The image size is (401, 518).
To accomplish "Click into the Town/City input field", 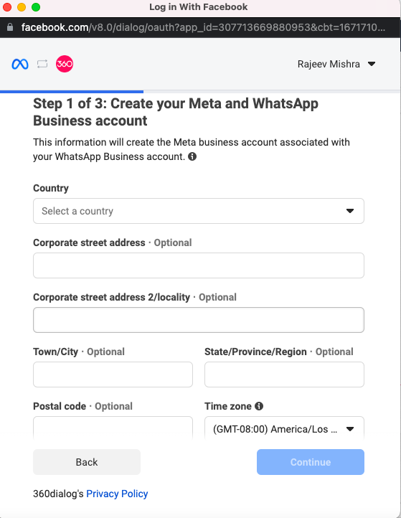I will tap(113, 375).
